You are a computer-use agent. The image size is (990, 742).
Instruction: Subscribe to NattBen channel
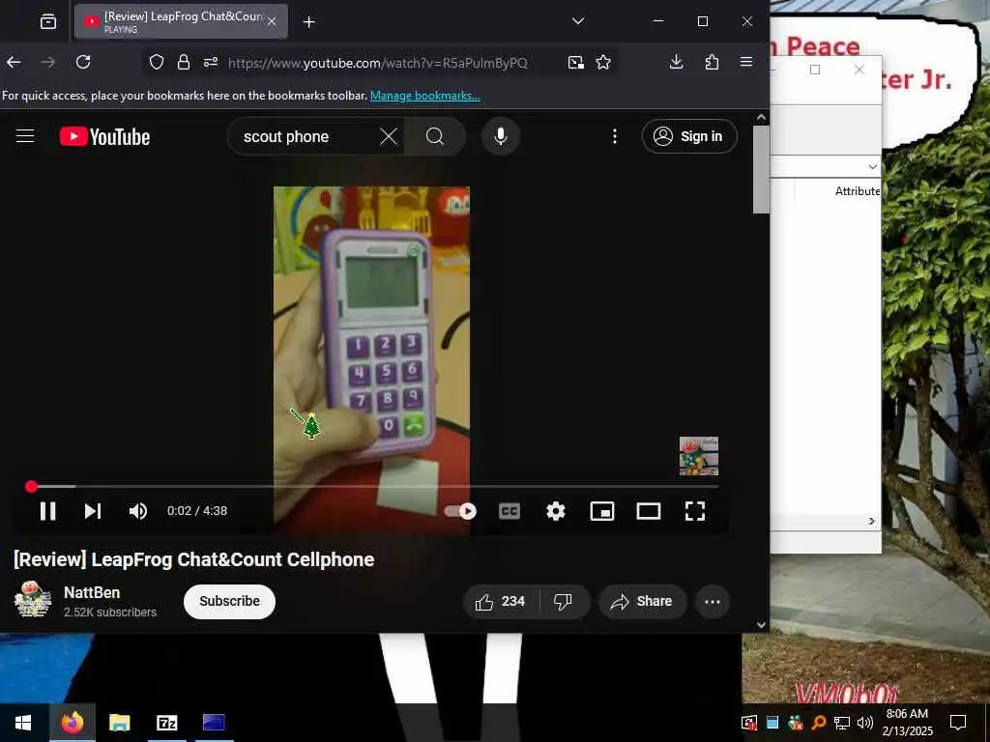[230, 601]
